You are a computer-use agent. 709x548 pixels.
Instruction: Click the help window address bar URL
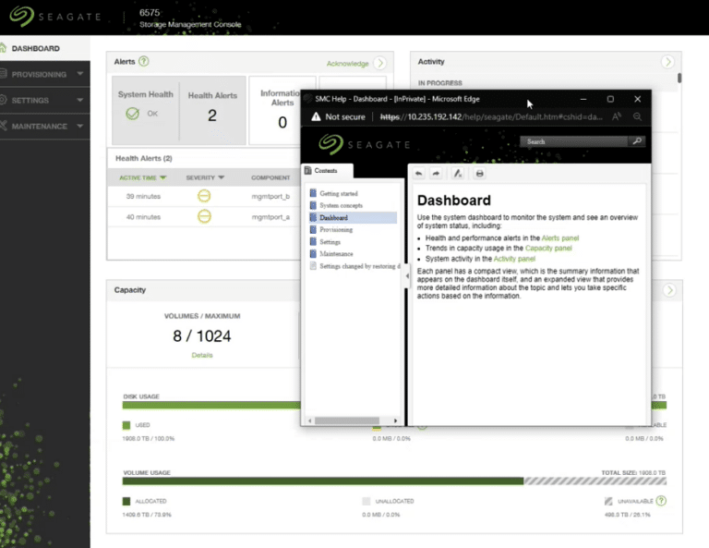coord(491,116)
